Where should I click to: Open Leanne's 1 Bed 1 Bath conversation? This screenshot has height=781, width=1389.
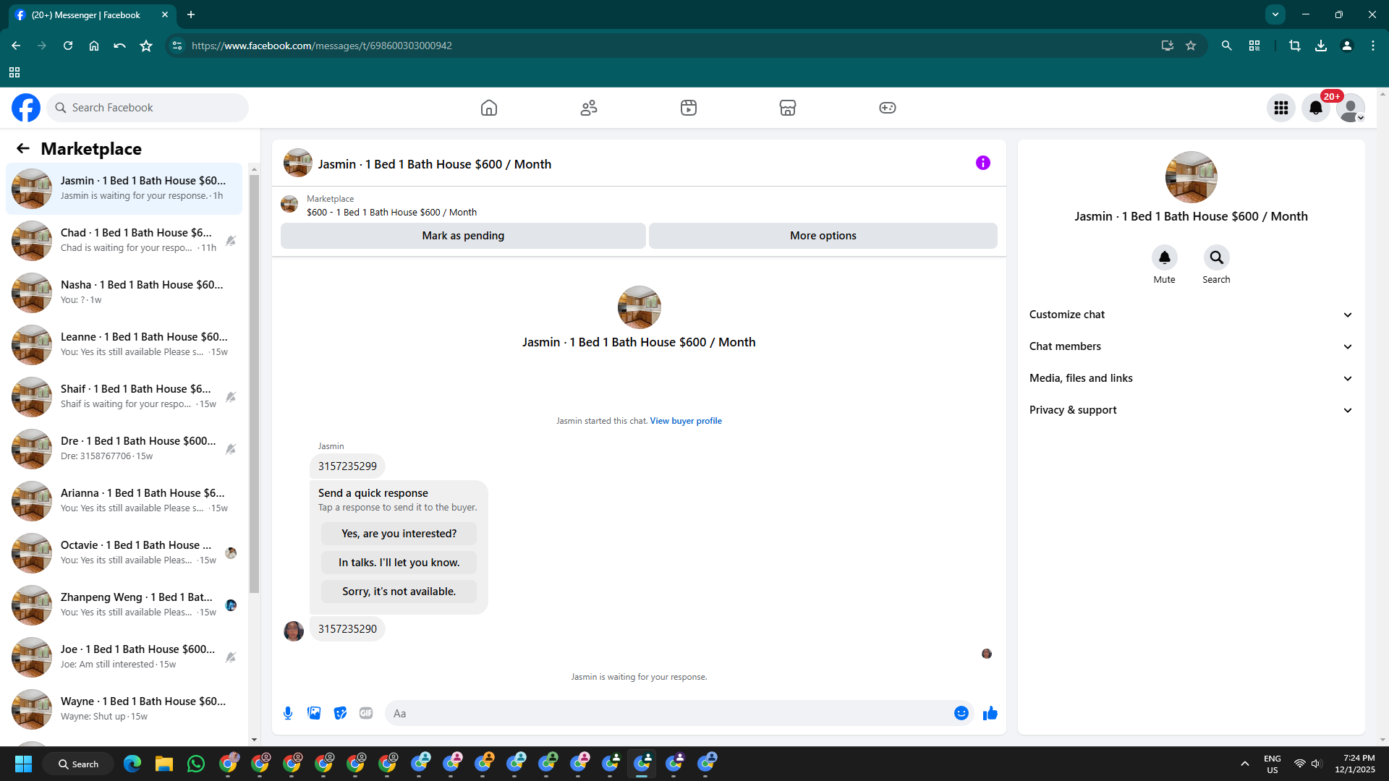[x=124, y=345]
